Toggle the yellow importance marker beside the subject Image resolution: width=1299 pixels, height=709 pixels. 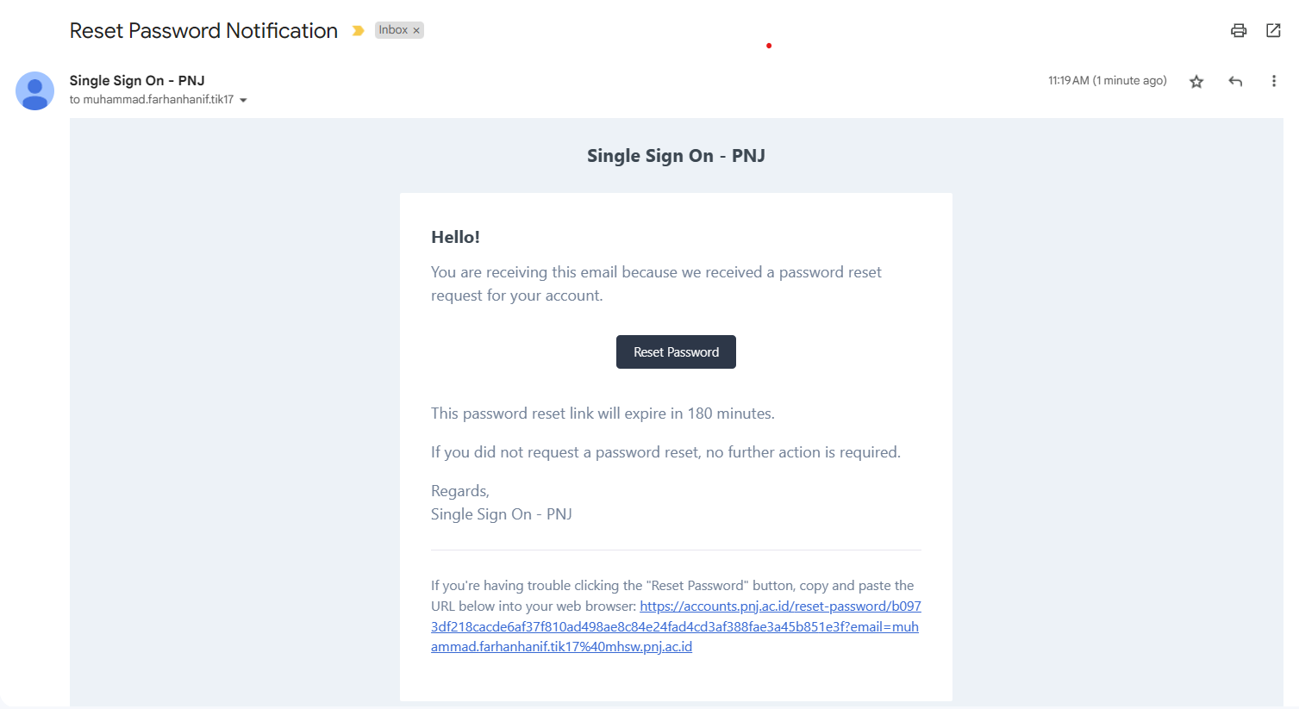(358, 31)
